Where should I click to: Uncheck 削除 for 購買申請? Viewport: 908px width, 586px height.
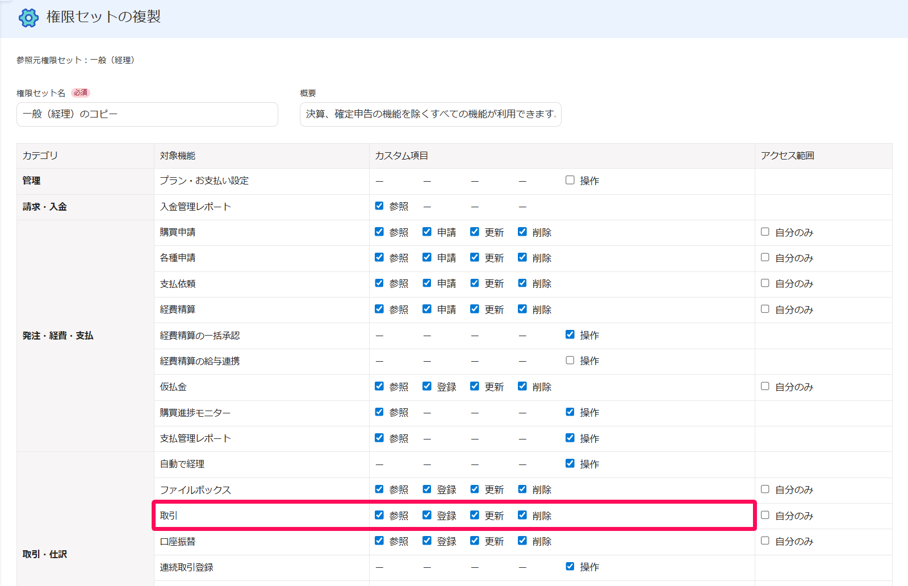coord(522,232)
